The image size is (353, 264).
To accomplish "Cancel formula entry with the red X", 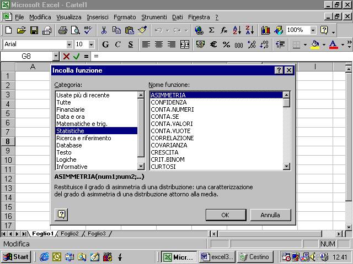I will coord(66,56).
